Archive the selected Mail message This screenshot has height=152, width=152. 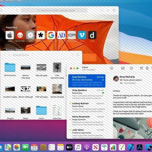point(141,68)
